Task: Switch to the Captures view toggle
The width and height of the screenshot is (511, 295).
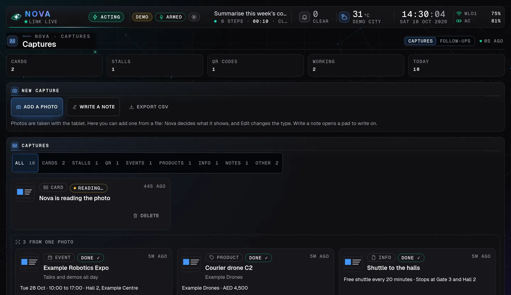Action: [x=421, y=41]
